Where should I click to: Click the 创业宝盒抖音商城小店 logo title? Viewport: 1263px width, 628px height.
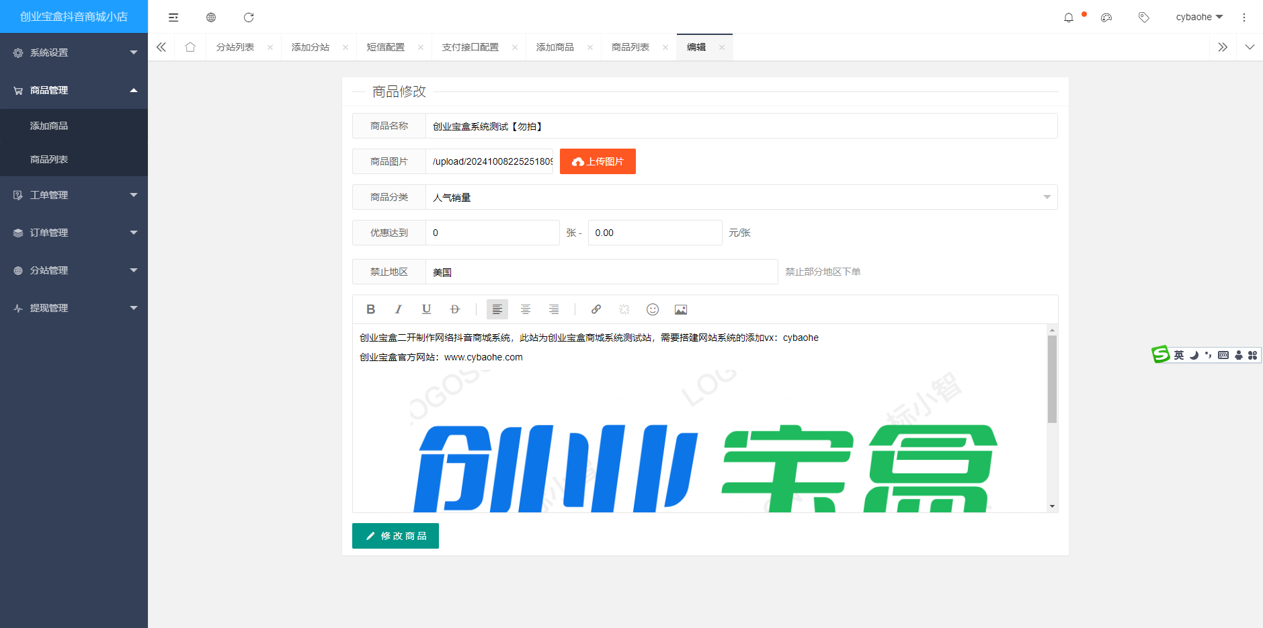[74, 17]
